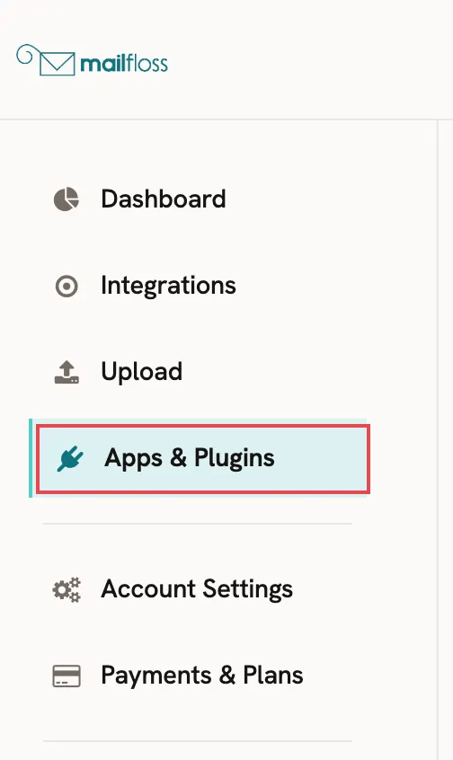This screenshot has height=760, width=453.
Task: Click the swirl flourish on the logo
Action: 27,54
